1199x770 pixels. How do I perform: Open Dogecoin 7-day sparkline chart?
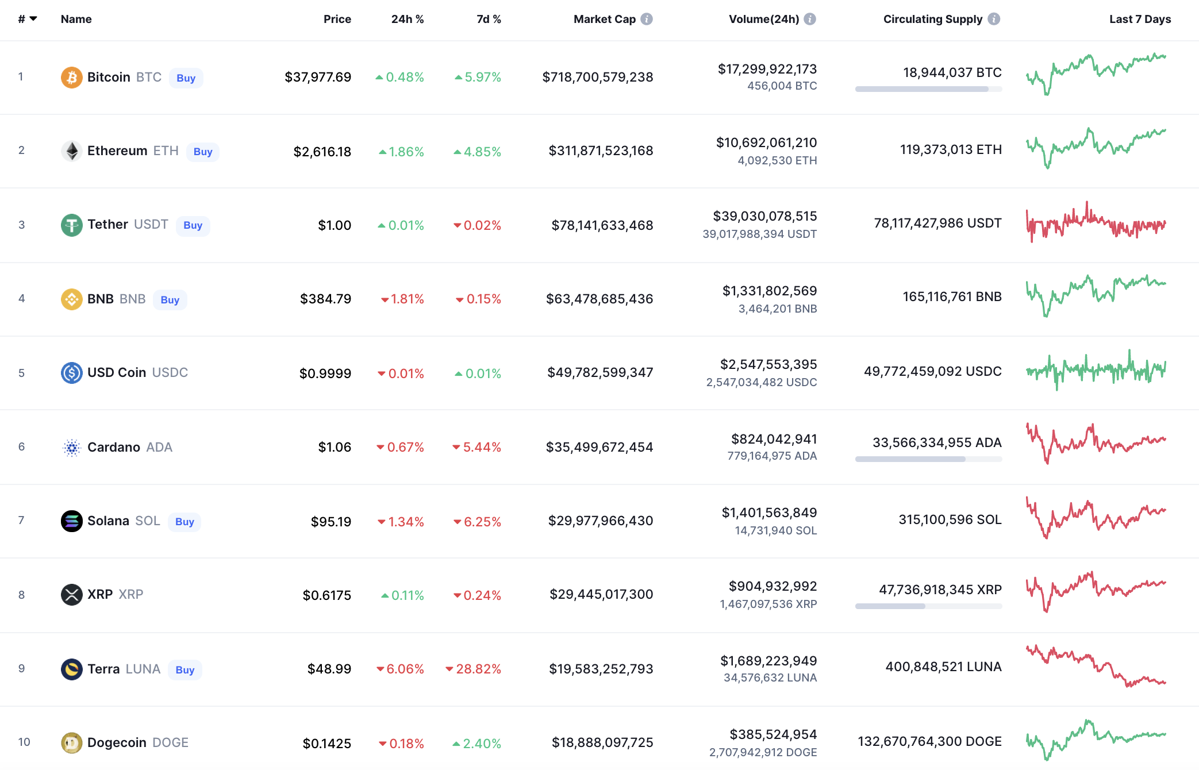(1096, 740)
